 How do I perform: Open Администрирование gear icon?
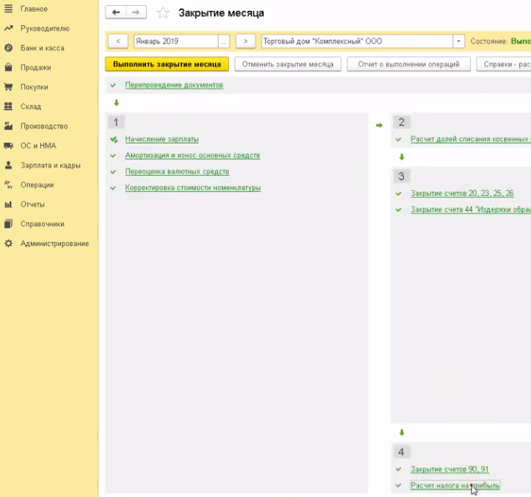click(8, 243)
